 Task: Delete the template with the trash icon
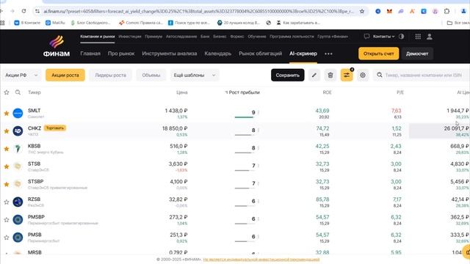pos(330,75)
